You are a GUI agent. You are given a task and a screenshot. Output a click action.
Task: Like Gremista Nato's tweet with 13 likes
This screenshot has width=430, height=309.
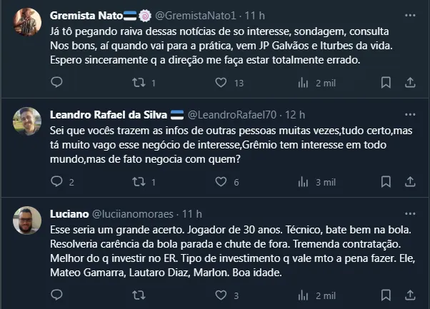click(221, 83)
